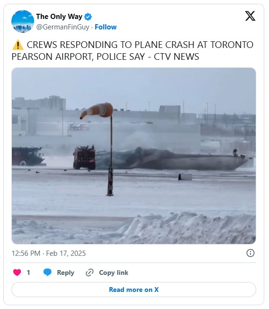Open the tweet info circle icon
The width and height of the screenshot is (269, 309).
coord(250,253)
